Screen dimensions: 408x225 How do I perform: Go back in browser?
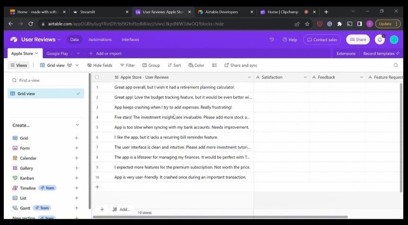coord(11,24)
